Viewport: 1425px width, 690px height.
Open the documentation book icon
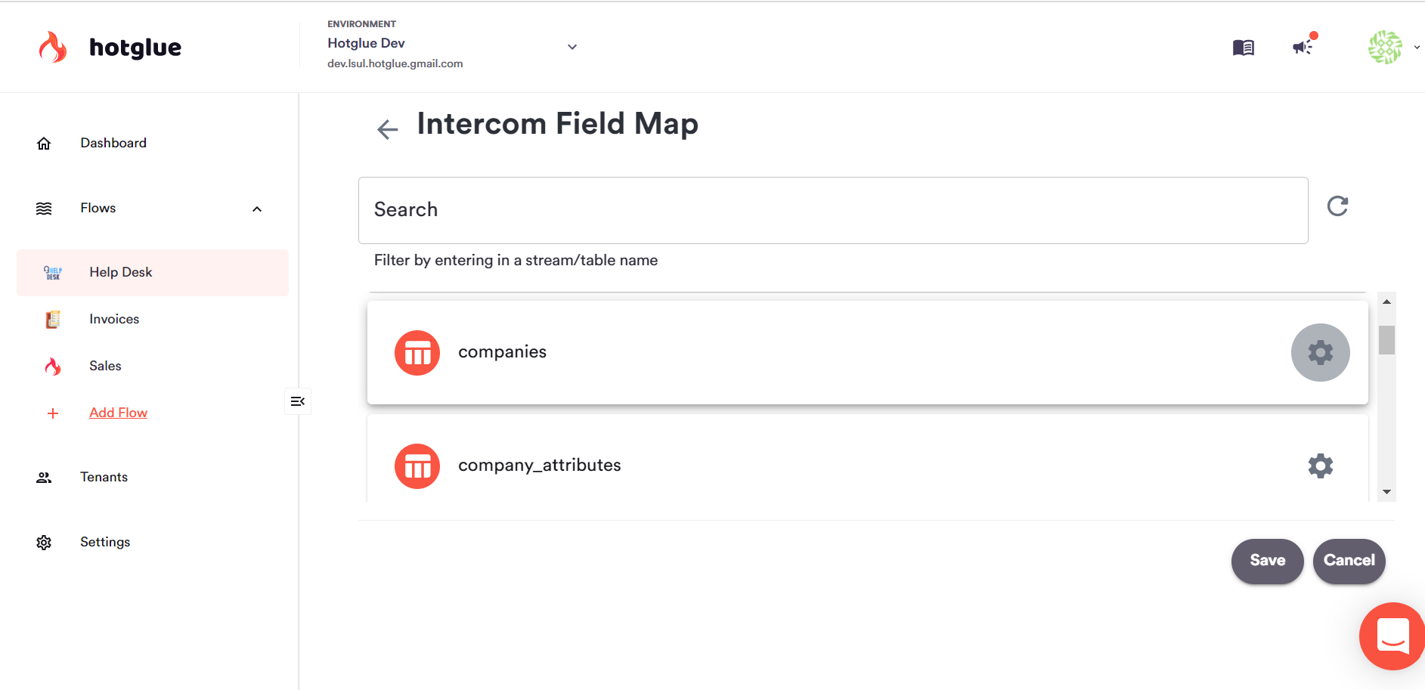click(1243, 48)
